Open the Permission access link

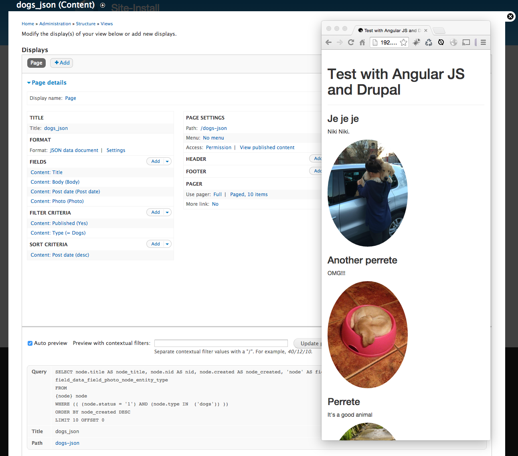click(219, 148)
